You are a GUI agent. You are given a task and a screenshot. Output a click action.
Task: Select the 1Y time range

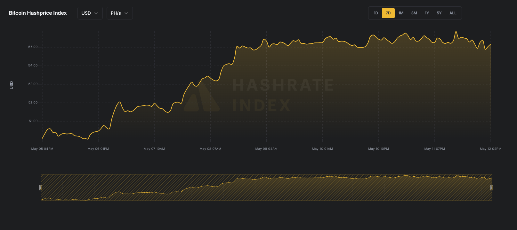coord(427,13)
